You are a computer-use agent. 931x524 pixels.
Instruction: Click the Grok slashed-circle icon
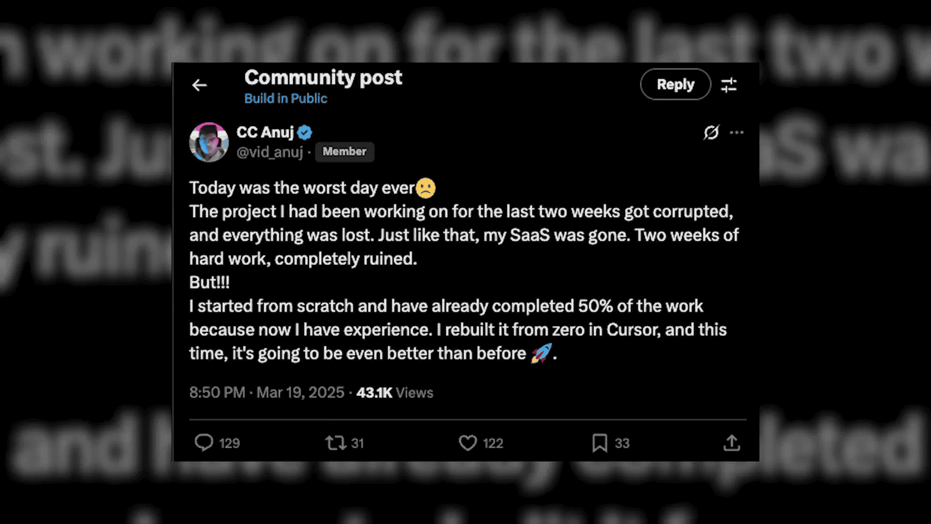[x=711, y=133]
